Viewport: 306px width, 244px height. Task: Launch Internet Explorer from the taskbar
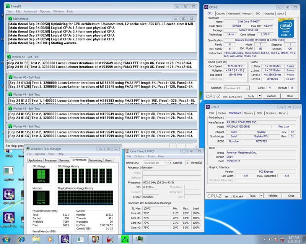click(x=21, y=239)
